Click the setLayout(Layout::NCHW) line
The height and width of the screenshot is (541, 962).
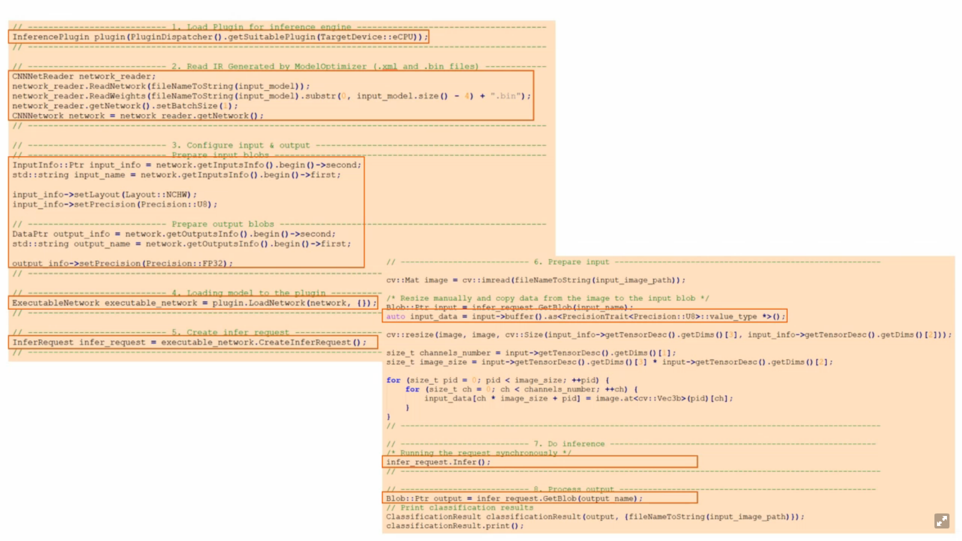[x=104, y=195]
